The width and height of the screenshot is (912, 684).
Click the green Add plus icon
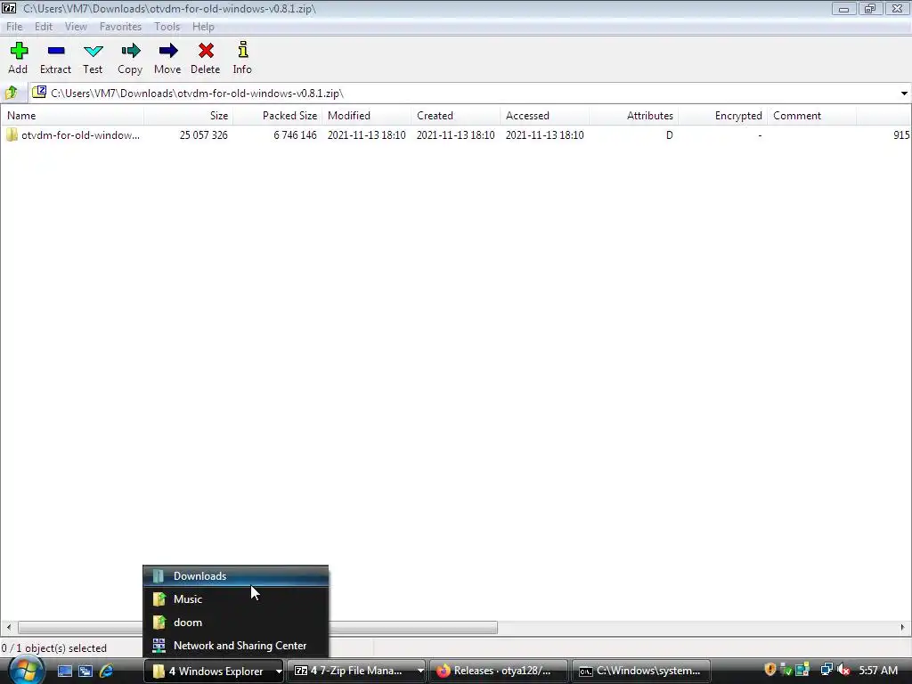[x=19, y=51]
